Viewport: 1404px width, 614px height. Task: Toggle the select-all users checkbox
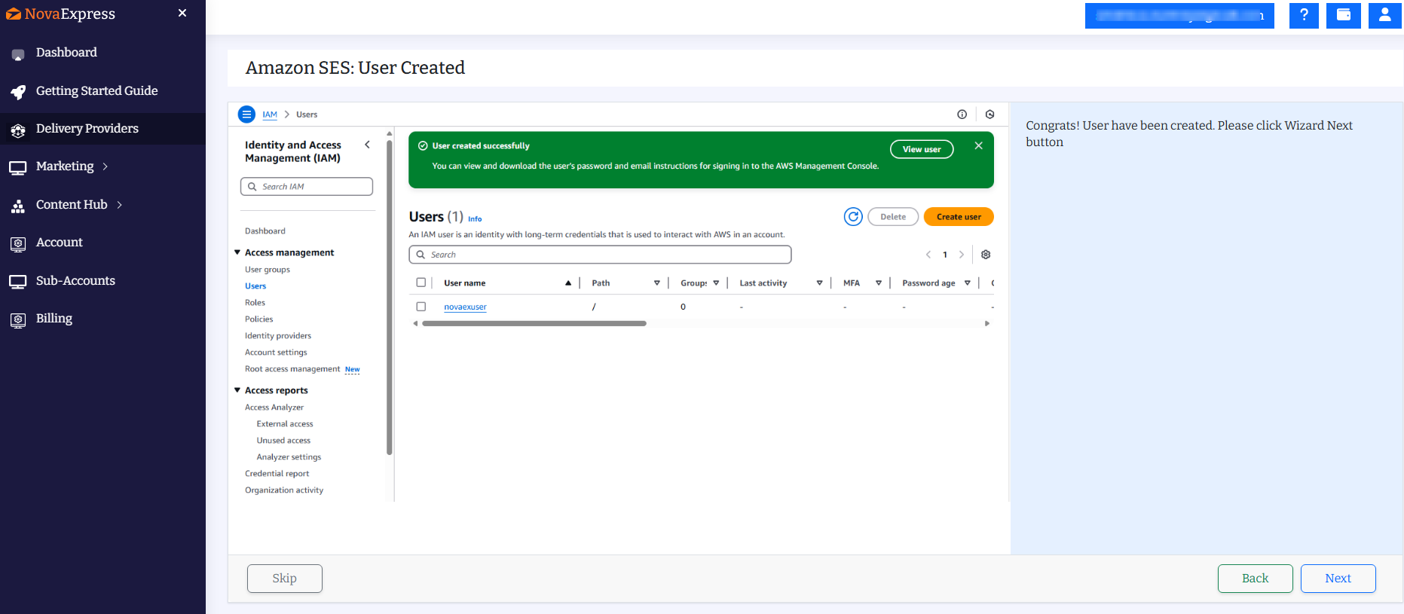[x=421, y=283]
